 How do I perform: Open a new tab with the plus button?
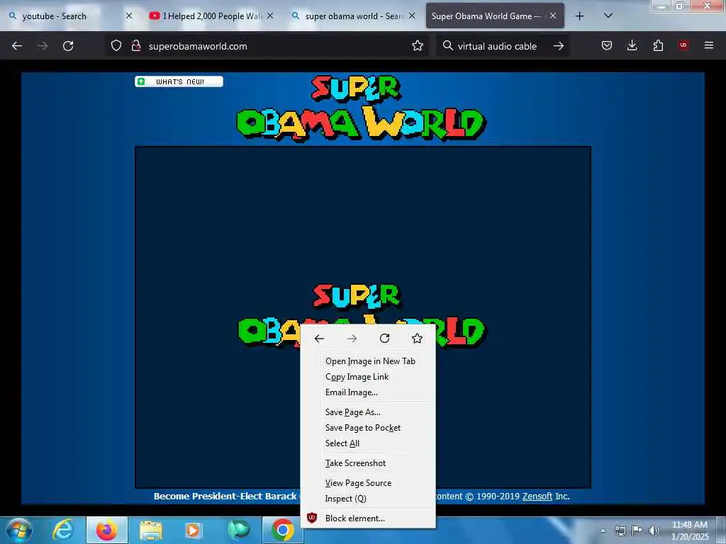[x=580, y=16]
